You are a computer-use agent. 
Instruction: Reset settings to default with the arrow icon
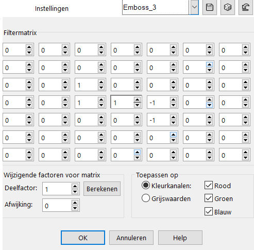(246, 7)
